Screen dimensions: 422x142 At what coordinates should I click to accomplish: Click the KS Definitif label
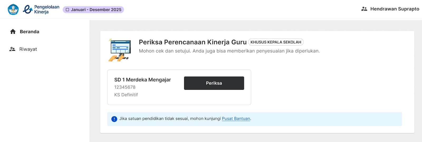[x=126, y=95]
